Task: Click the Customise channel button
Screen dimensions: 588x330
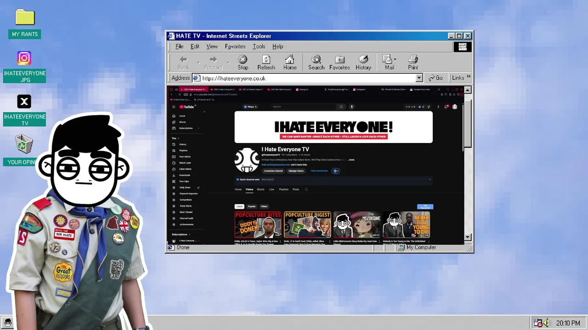Action: pos(273,171)
